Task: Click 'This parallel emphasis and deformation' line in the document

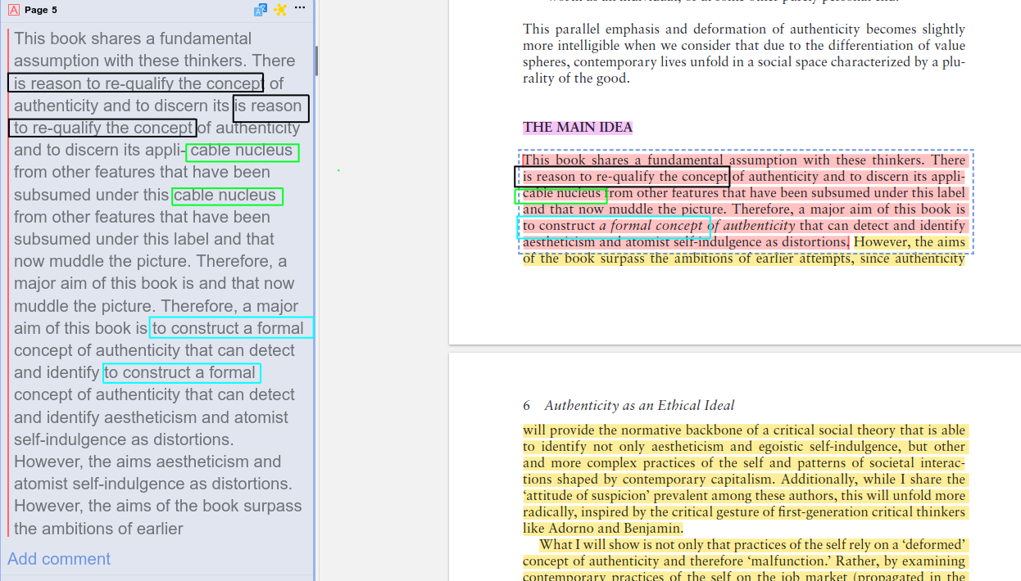Action: [x=744, y=29]
